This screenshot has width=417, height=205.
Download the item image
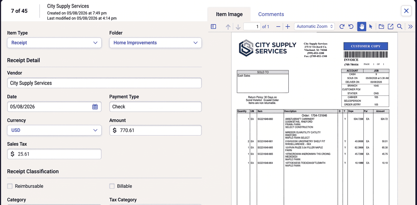coord(381,27)
